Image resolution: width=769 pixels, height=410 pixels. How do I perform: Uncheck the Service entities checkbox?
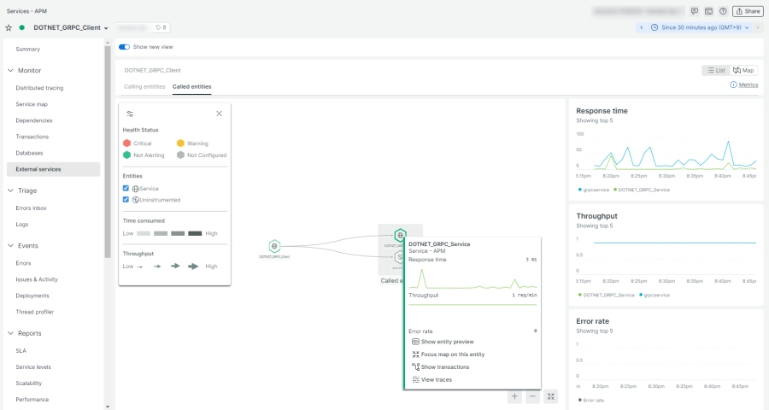[x=126, y=188]
